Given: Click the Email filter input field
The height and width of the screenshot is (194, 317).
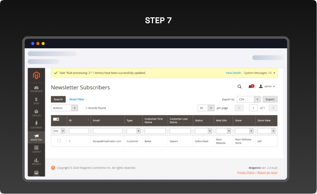Looking at the screenshot, I should click(108, 131).
